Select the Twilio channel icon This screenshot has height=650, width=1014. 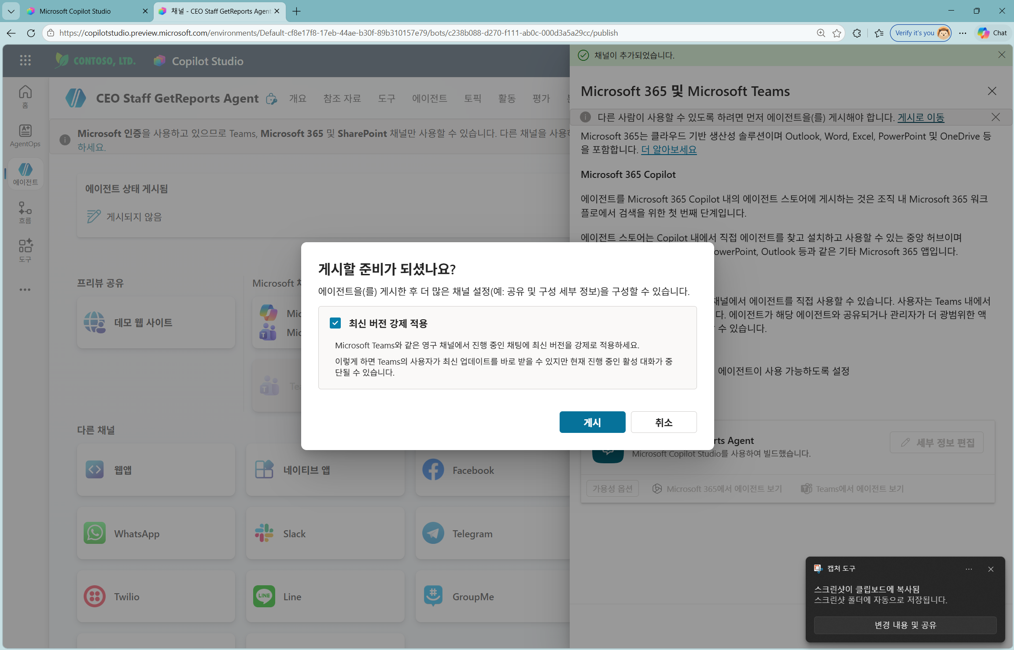95,597
